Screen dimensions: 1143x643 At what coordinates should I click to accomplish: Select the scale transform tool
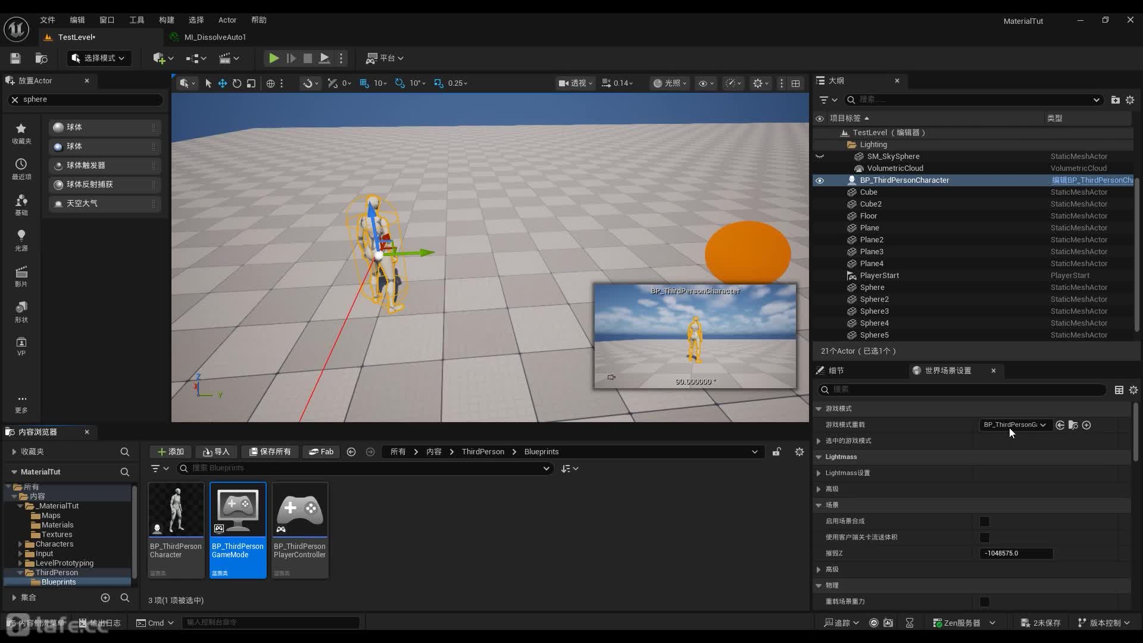click(x=251, y=83)
